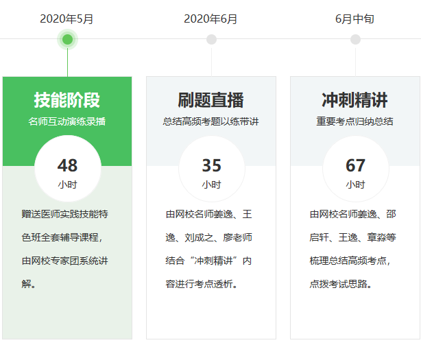Click the 冲刺精讲 description paragraph text
The width and height of the screenshot is (421, 347).
353,248
